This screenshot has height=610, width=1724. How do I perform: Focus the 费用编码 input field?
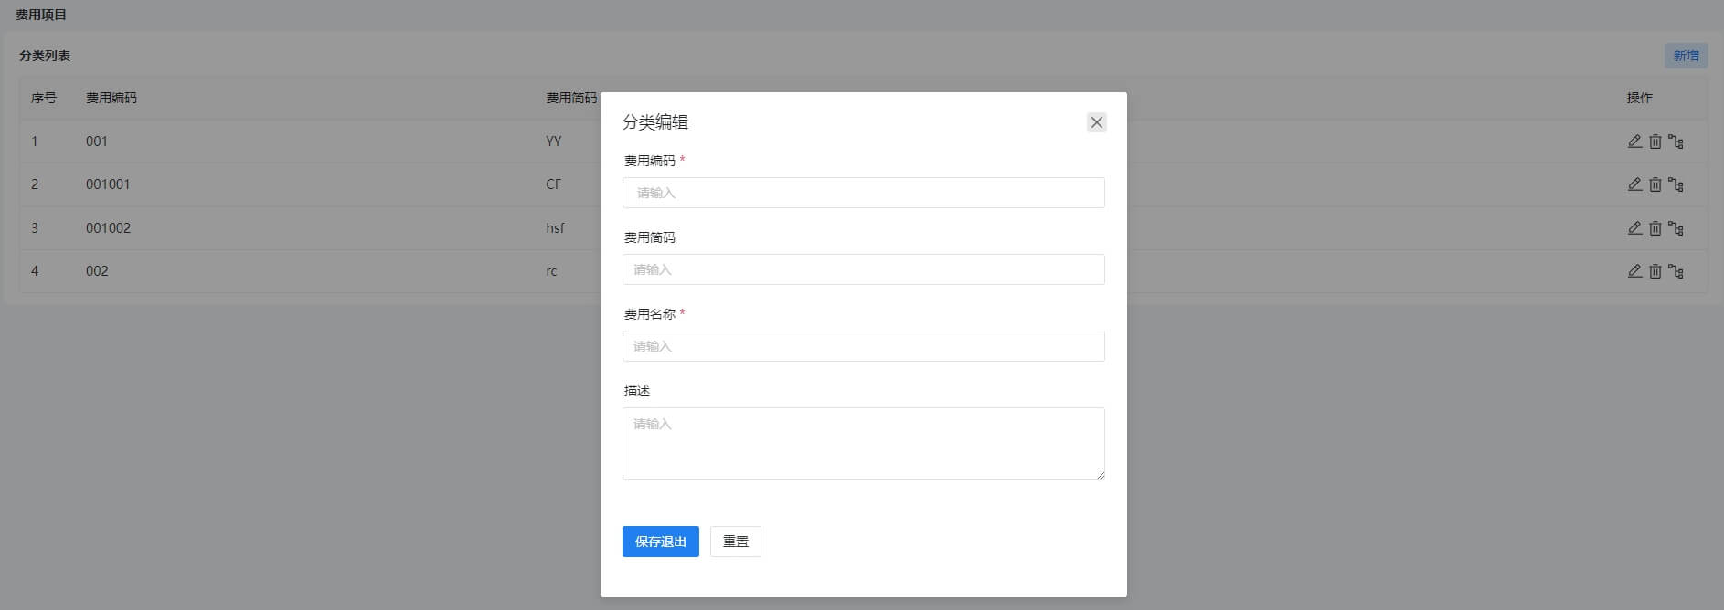pos(864,193)
